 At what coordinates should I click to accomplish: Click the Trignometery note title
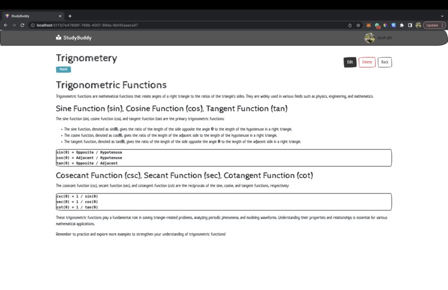[x=87, y=58]
